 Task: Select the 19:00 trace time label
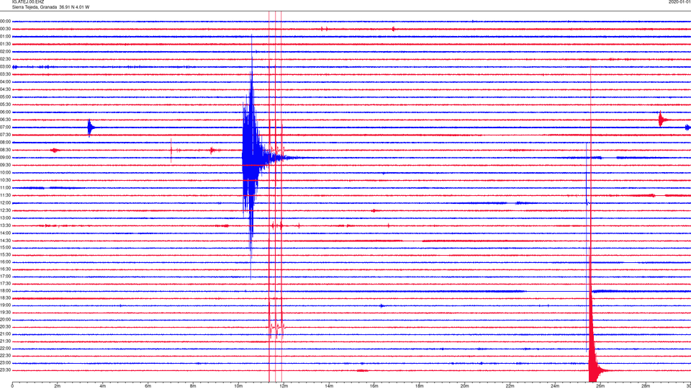click(x=5, y=305)
